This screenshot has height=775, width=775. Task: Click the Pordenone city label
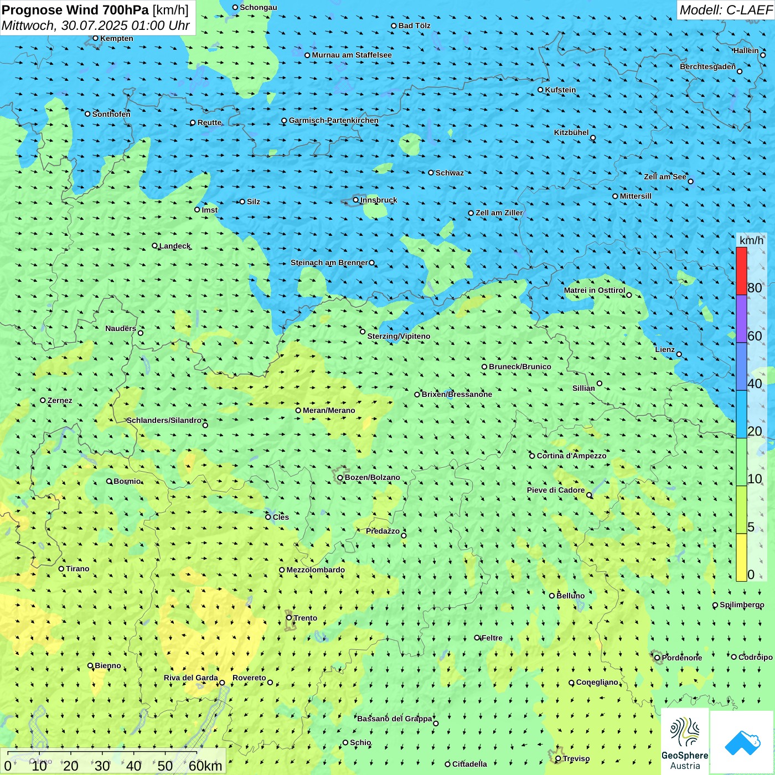pyautogui.click(x=681, y=658)
